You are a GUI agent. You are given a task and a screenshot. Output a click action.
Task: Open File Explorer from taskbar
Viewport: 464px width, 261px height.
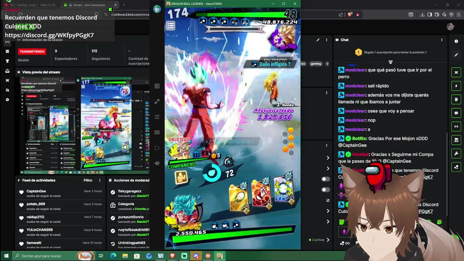pos(125,256)
